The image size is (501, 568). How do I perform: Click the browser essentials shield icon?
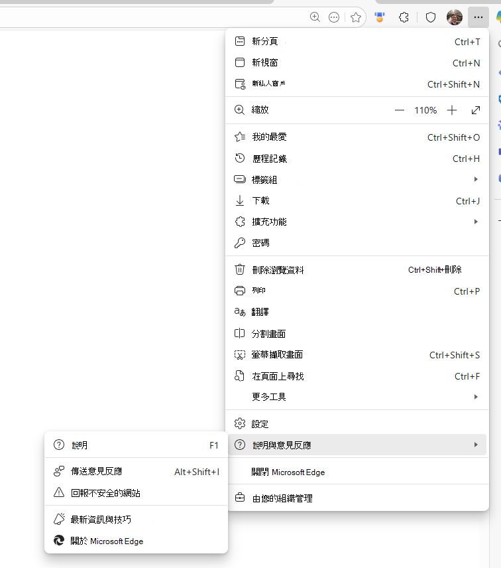click(431, 17)
